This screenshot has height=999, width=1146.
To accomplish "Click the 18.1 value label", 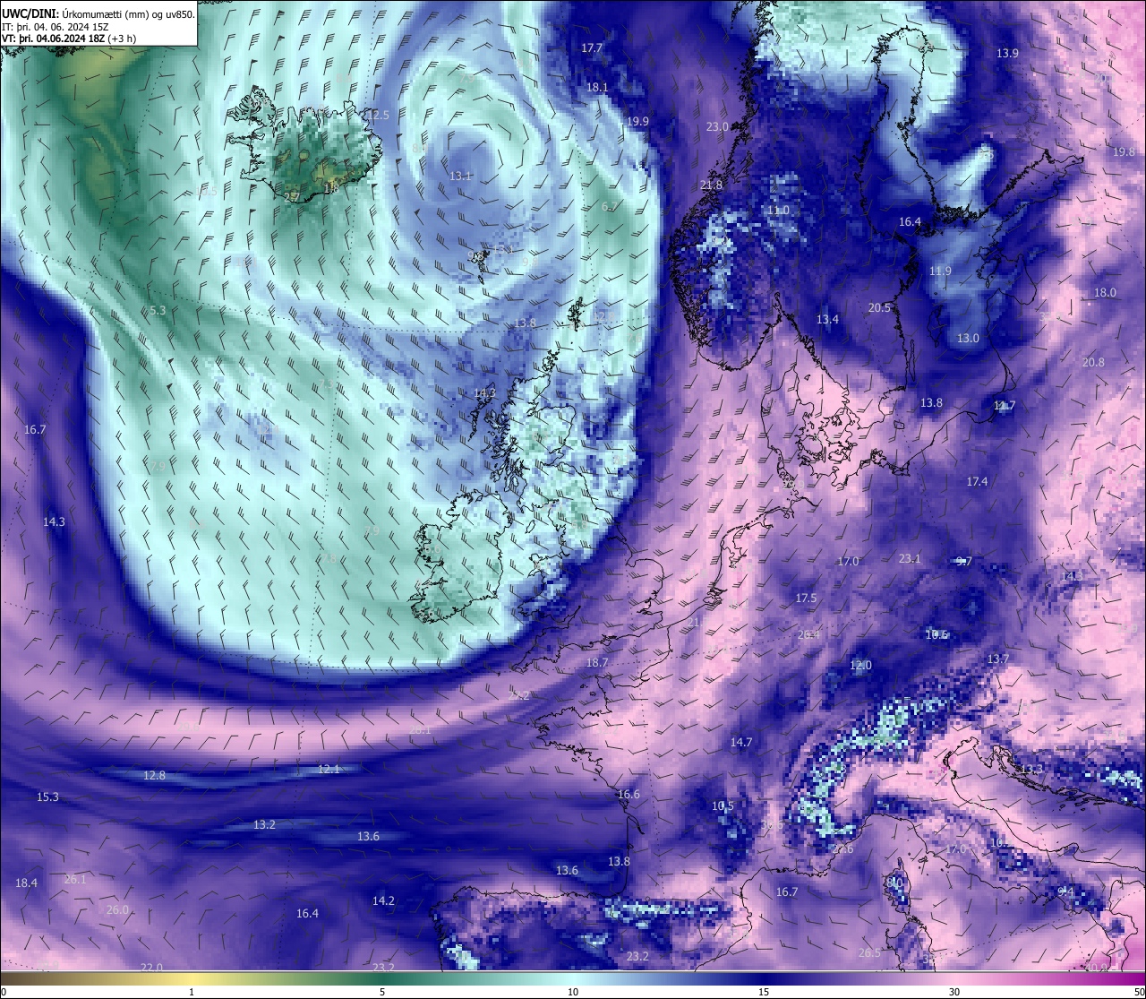I will click(x=597, y=88).
